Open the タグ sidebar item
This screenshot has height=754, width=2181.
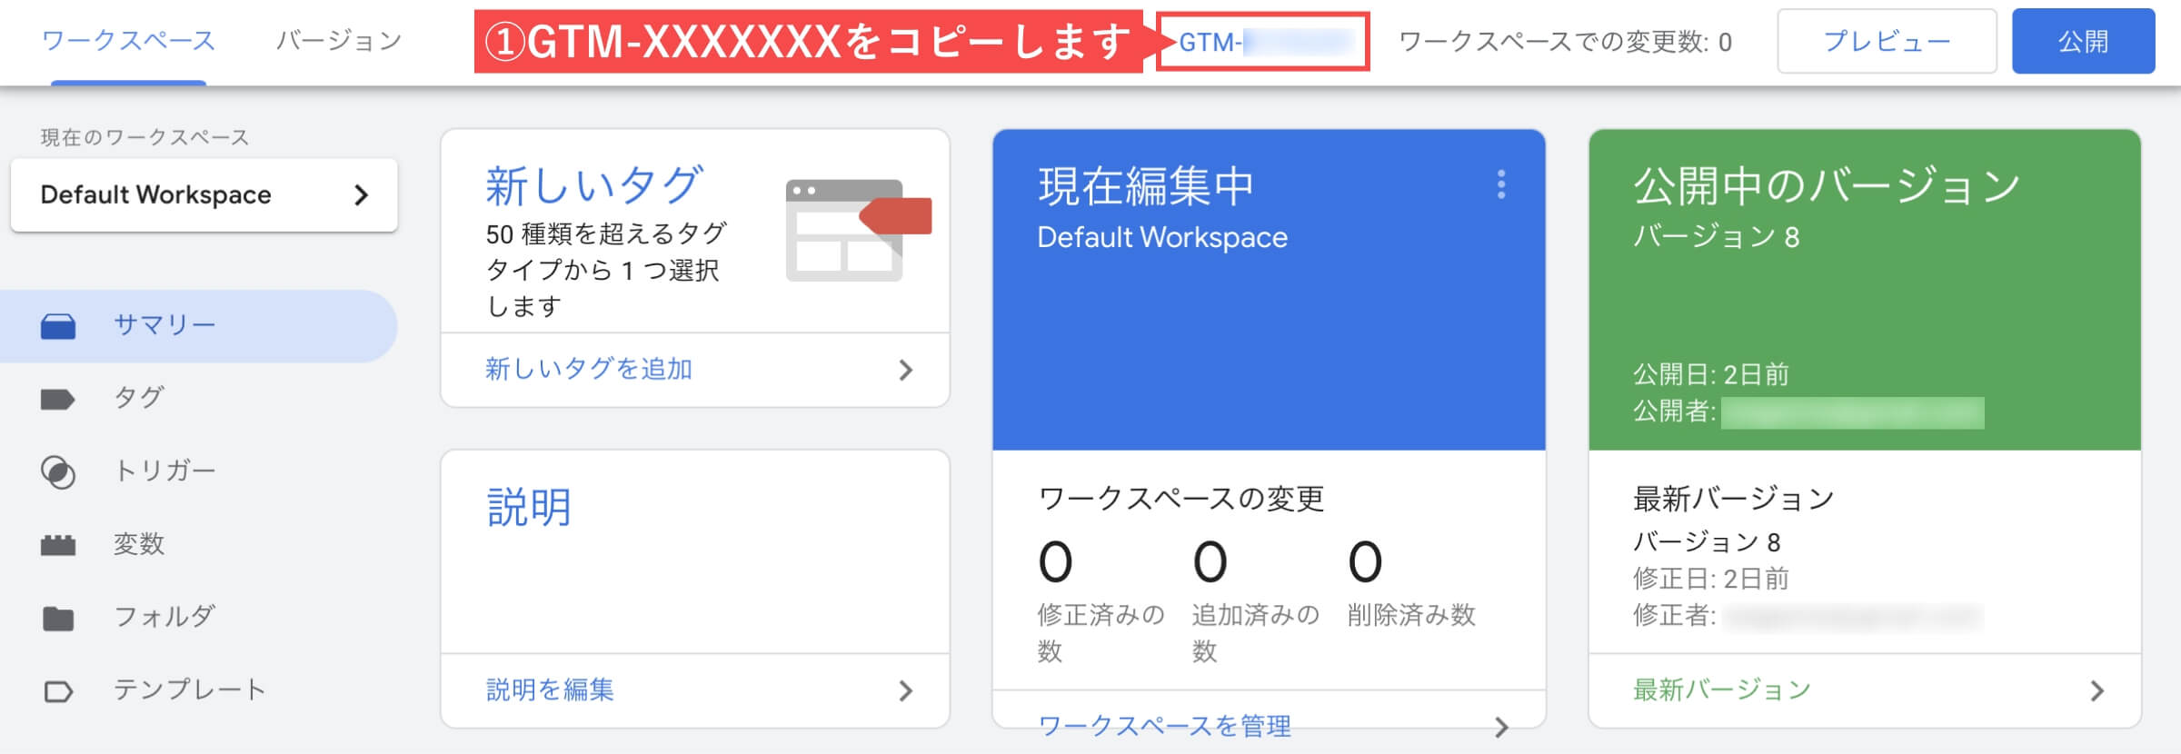tap(198, 399)
